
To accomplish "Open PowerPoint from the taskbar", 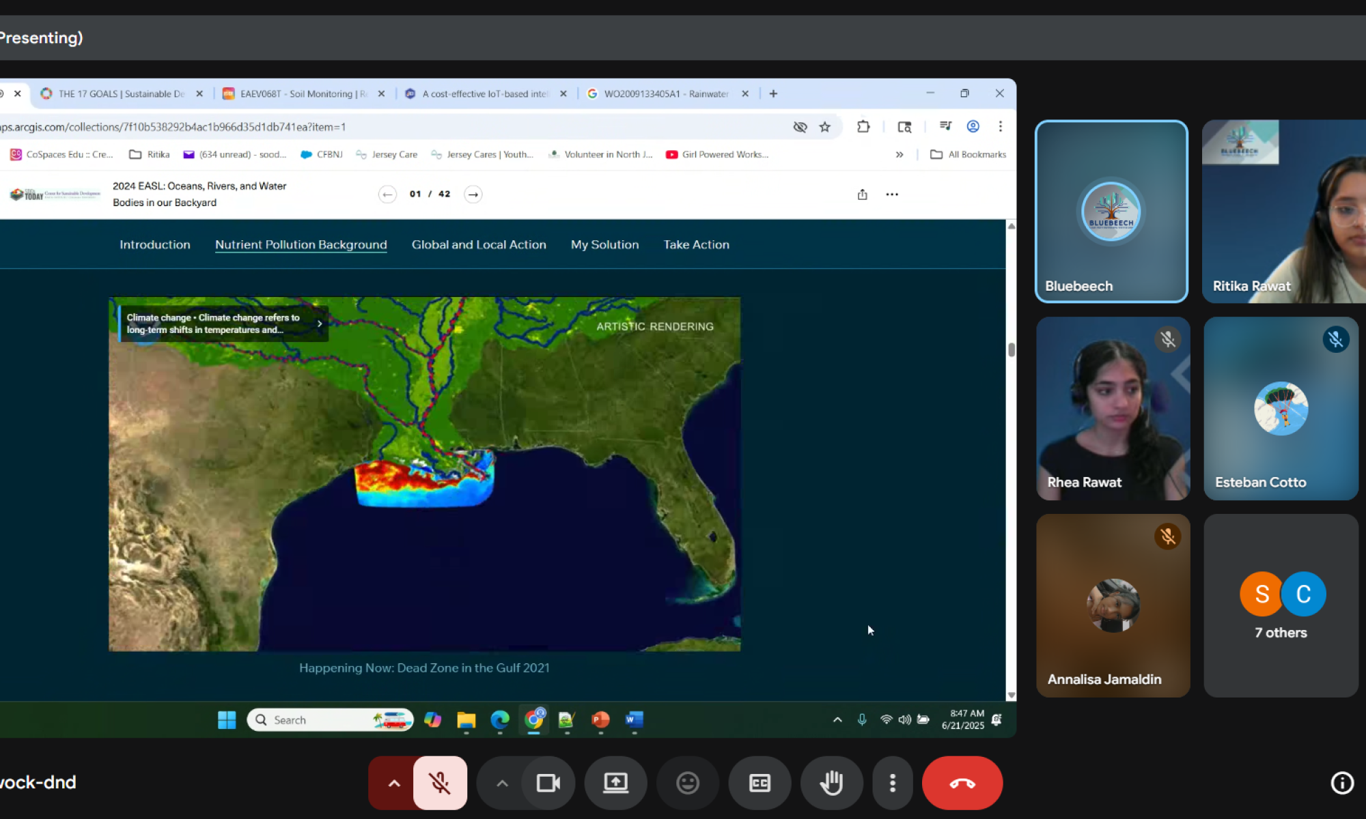I will (600, 720).
